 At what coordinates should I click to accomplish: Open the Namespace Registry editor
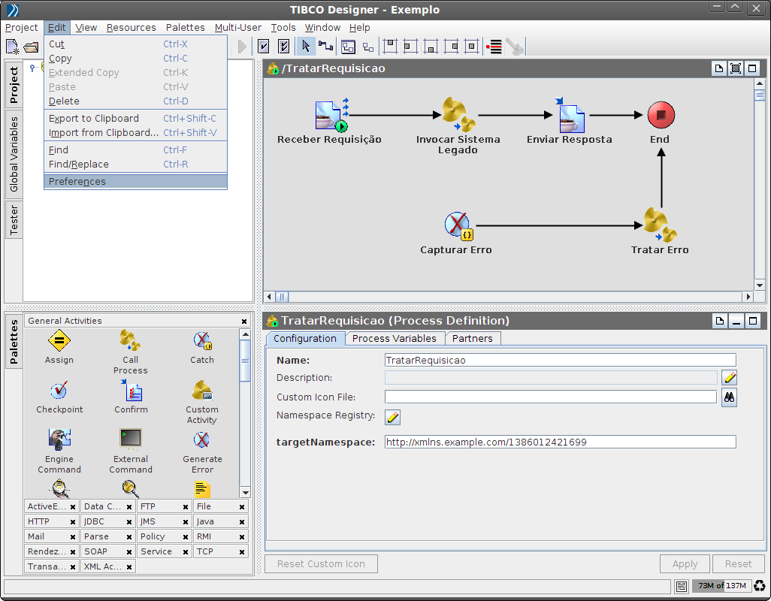(x=392, y=417)
